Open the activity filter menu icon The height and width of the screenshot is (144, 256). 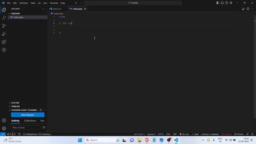point(44,128)
